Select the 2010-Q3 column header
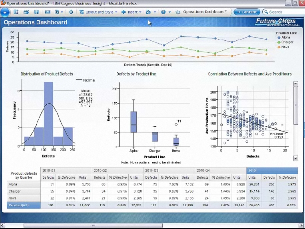The image size is (305, 229). (x=169, y=171)
